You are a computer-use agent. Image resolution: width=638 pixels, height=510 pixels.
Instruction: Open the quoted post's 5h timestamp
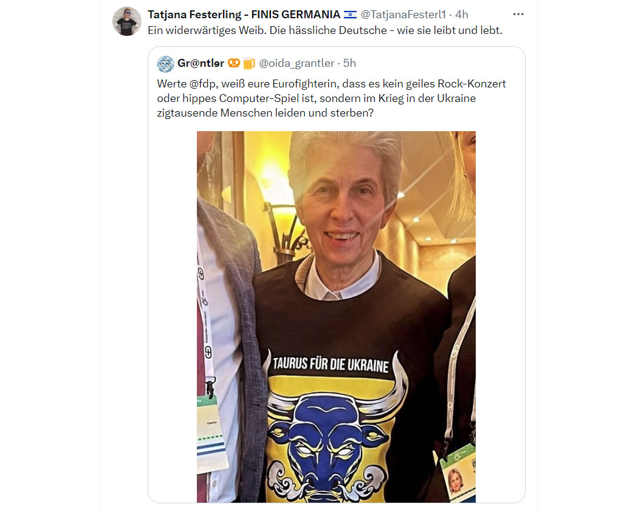[x=349, y=63]
